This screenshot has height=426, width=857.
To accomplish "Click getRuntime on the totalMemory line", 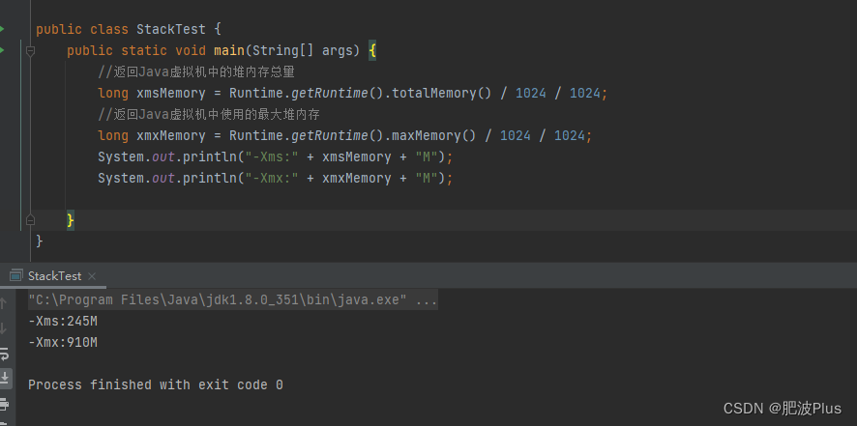I will click(330, 94).
